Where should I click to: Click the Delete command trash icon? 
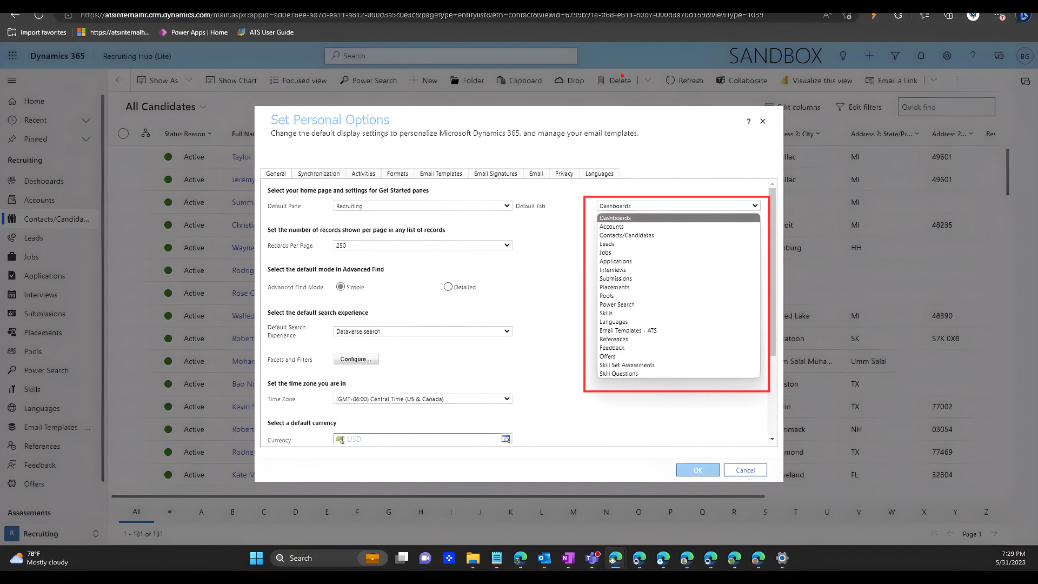[601, 80]
